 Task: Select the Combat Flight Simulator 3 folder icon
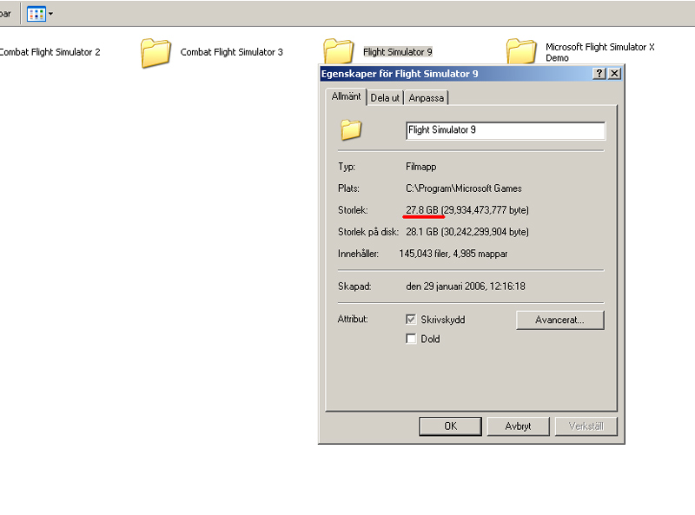tap(156, 53)
